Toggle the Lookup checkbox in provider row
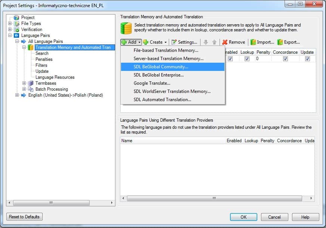326x228 pixels. [247, 59]
